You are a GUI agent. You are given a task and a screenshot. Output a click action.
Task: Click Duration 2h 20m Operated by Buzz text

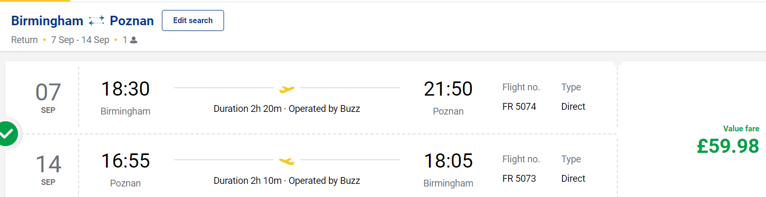point(287,109)
